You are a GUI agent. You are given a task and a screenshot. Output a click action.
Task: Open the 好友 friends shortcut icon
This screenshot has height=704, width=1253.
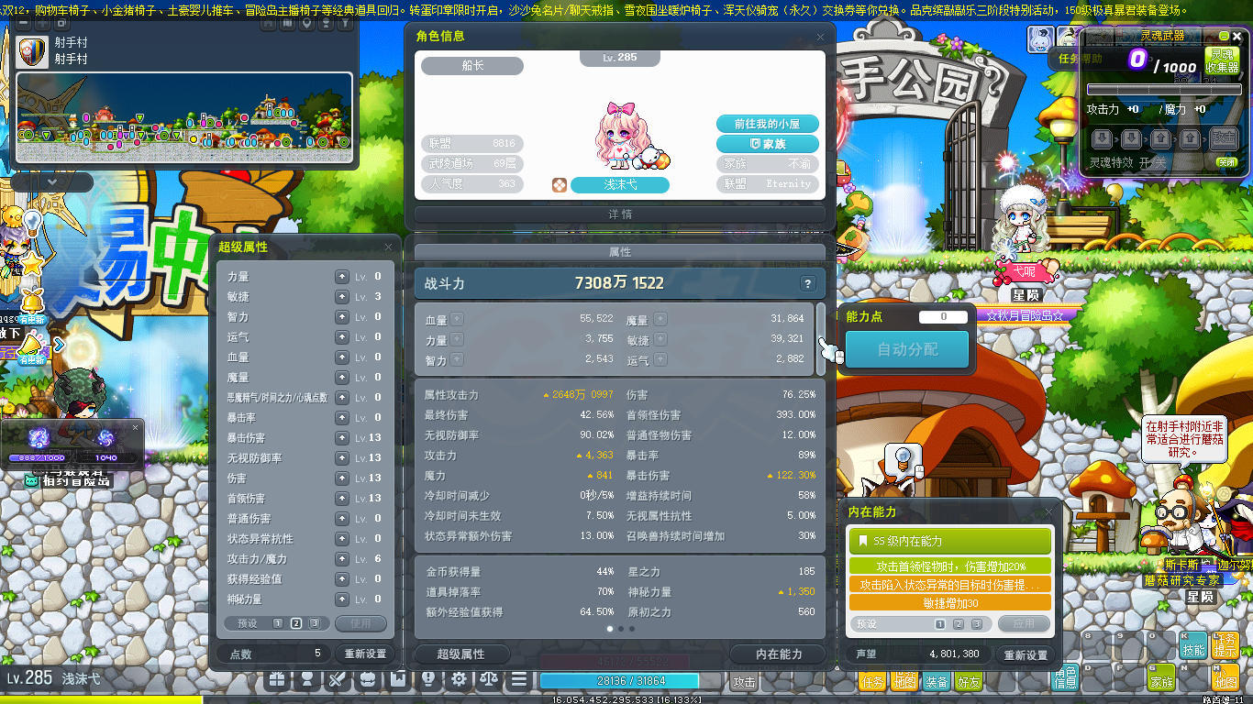969,681
